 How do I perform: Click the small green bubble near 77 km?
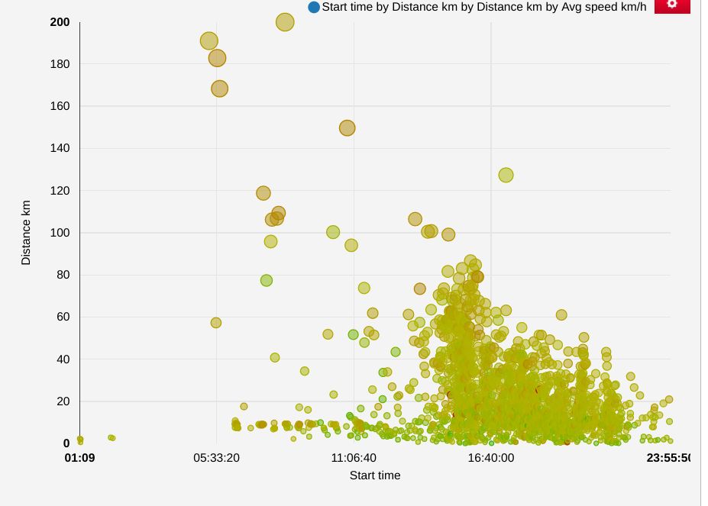pos(266,281)
